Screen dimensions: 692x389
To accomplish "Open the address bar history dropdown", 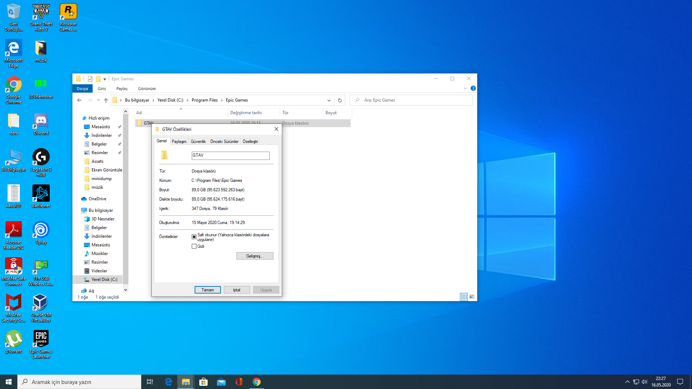I will [329, 100].
